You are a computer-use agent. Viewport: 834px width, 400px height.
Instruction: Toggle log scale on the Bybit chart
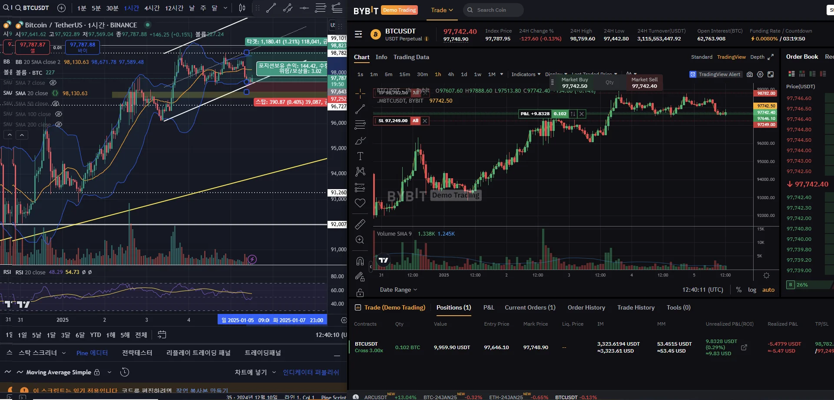point(752,290)
